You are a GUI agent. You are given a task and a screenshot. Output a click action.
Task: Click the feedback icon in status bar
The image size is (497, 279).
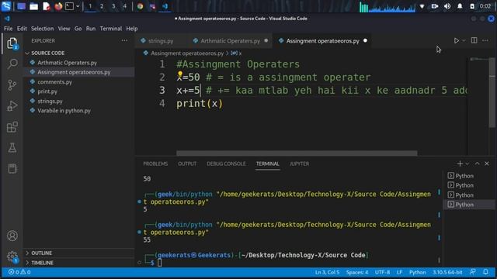click(473, 272)
